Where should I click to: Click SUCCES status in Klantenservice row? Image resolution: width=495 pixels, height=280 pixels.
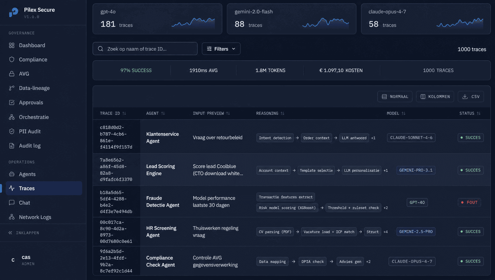(x=471, y=138)
